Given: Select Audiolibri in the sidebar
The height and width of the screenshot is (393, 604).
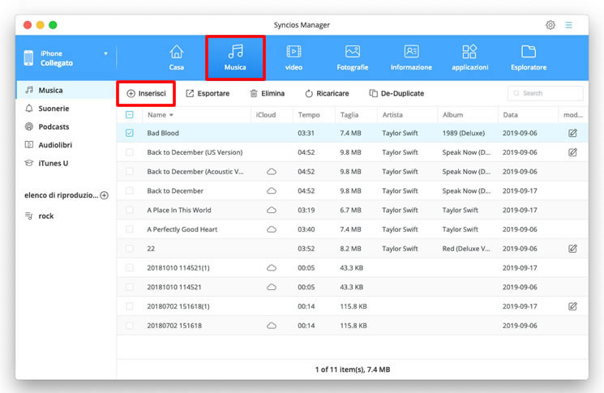Looking at the screenshot, I should pyautogui.click(x=66, y=145).
